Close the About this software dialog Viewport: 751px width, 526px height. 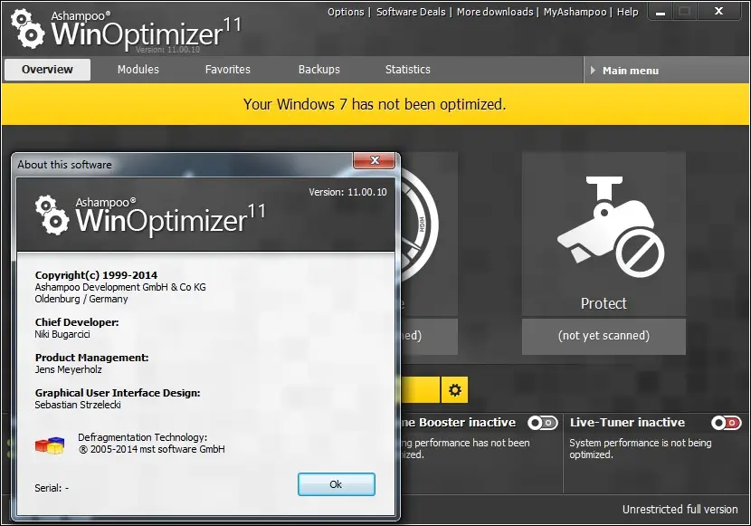(374, 160)
